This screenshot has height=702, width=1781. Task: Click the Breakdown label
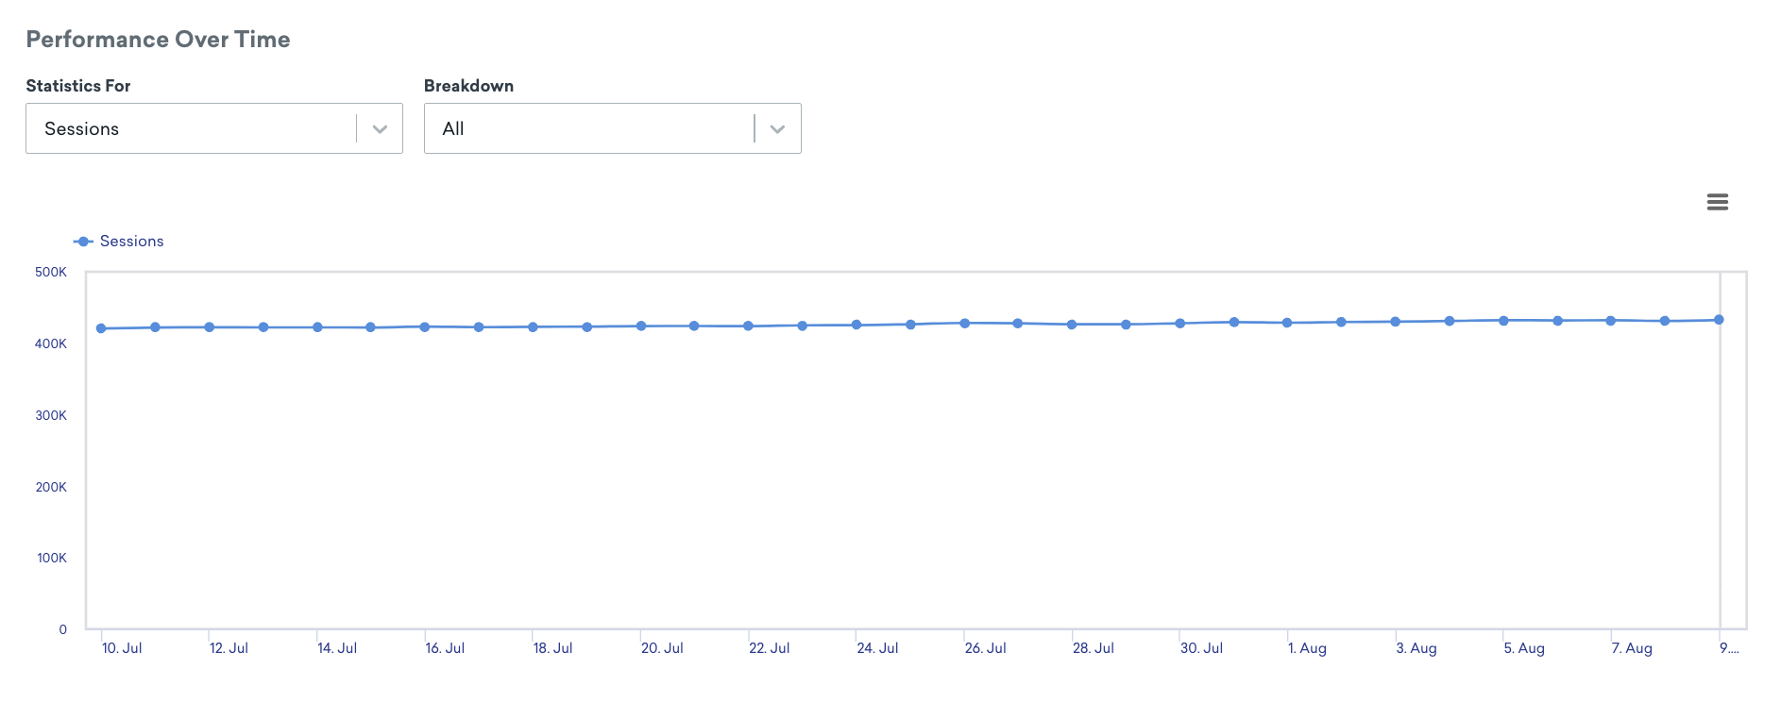(x=468, y=86)
